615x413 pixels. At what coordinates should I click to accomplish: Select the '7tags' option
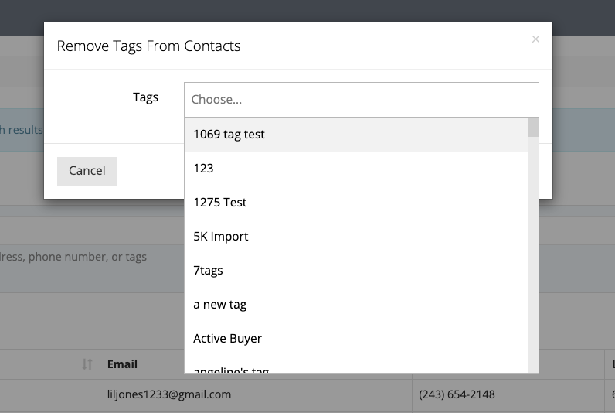click(x=356, y=271)
